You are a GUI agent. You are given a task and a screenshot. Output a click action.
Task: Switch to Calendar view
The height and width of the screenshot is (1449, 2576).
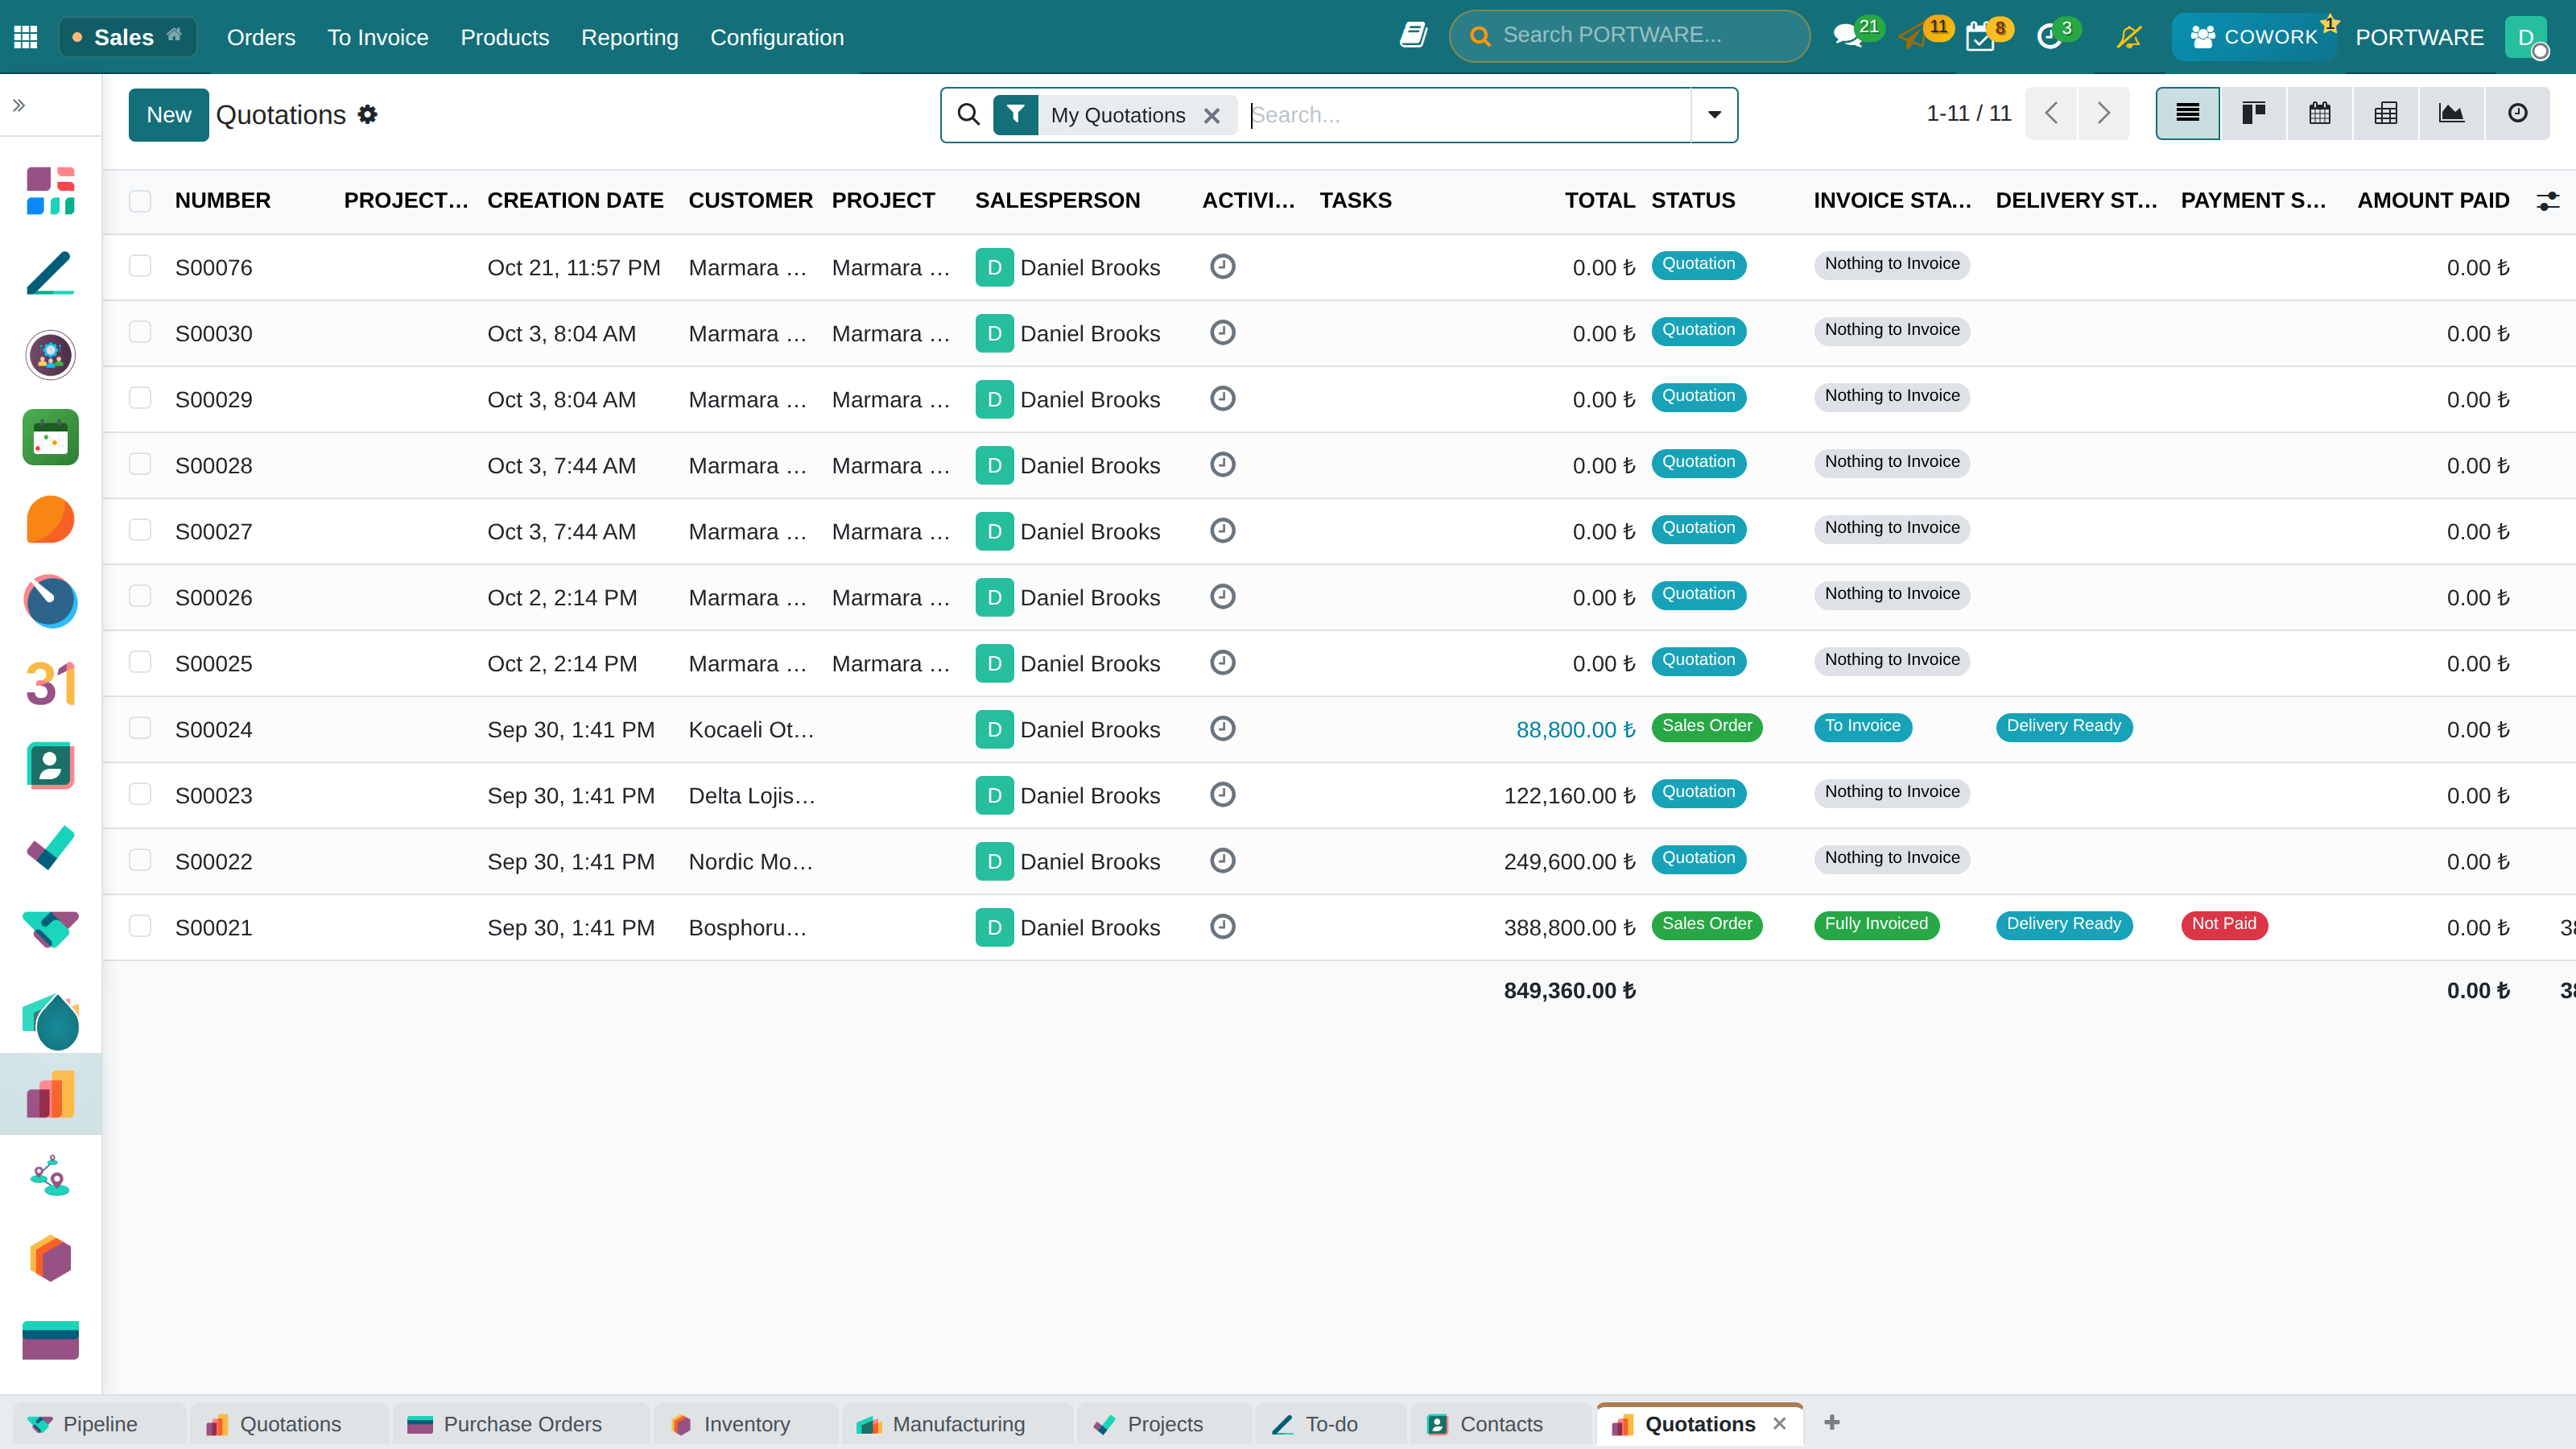click(2319, 113)
